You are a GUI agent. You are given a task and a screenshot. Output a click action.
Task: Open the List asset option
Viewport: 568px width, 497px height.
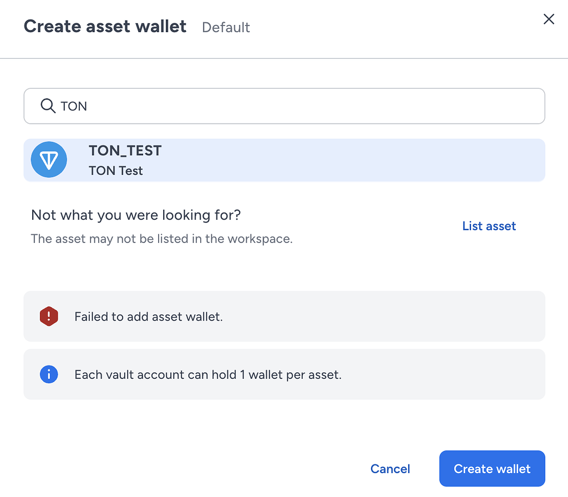[x=489, y=226]
